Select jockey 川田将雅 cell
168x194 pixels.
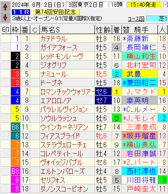pos(139,180)
